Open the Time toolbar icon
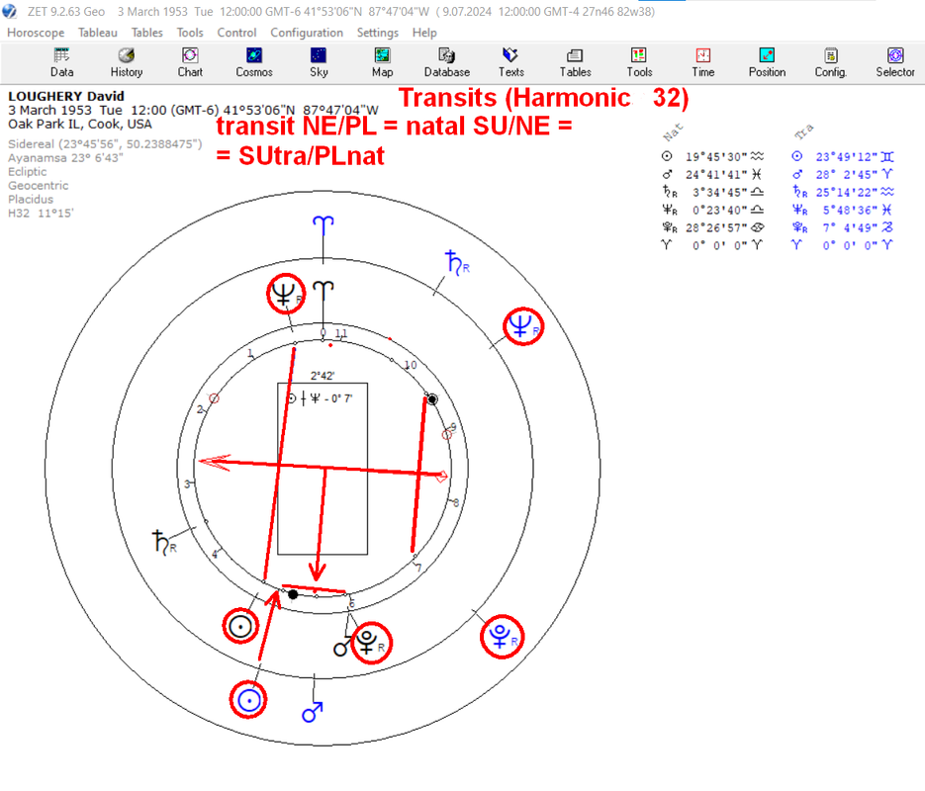Image resolution: width=925 pixels, height=791 pixels. coord(703,62)
